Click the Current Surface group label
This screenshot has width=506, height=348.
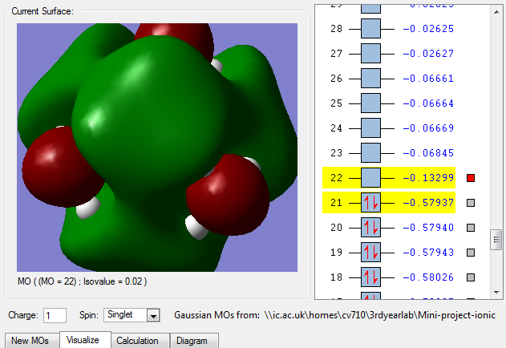pyautogui.click(x=43, y=11)
